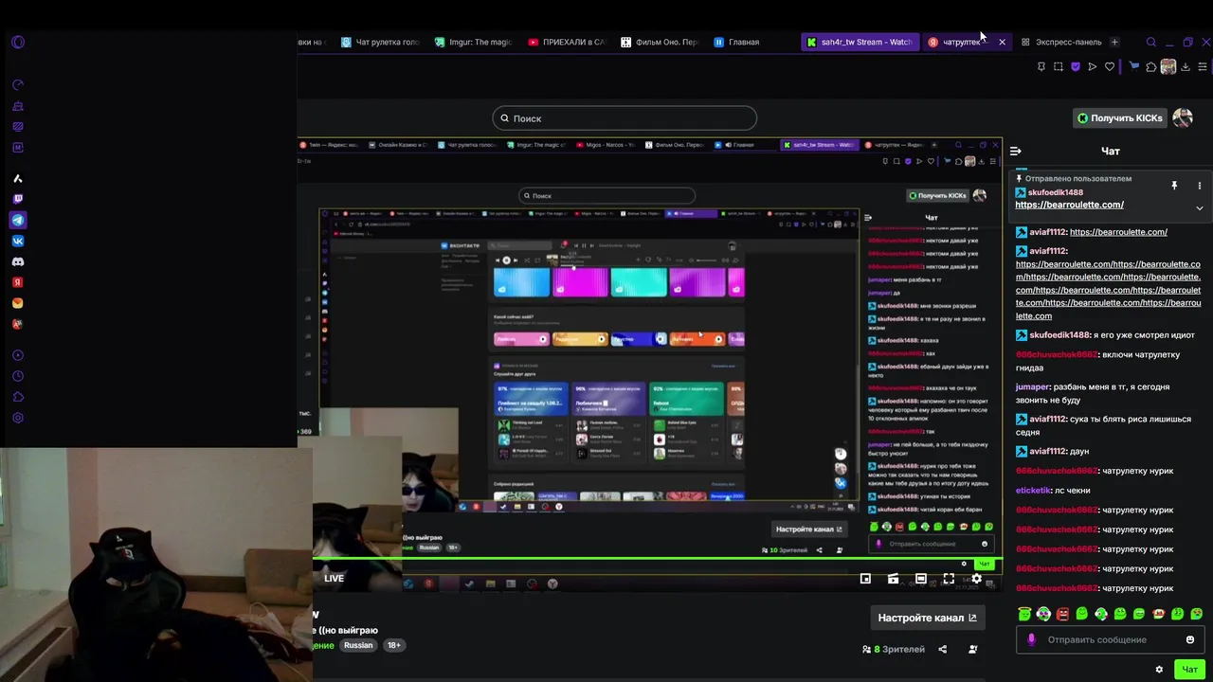The width and height of the screenshot is (1213, 682).
Task: Close the чатрултек tab
Action: click(x=1002, y=42)
